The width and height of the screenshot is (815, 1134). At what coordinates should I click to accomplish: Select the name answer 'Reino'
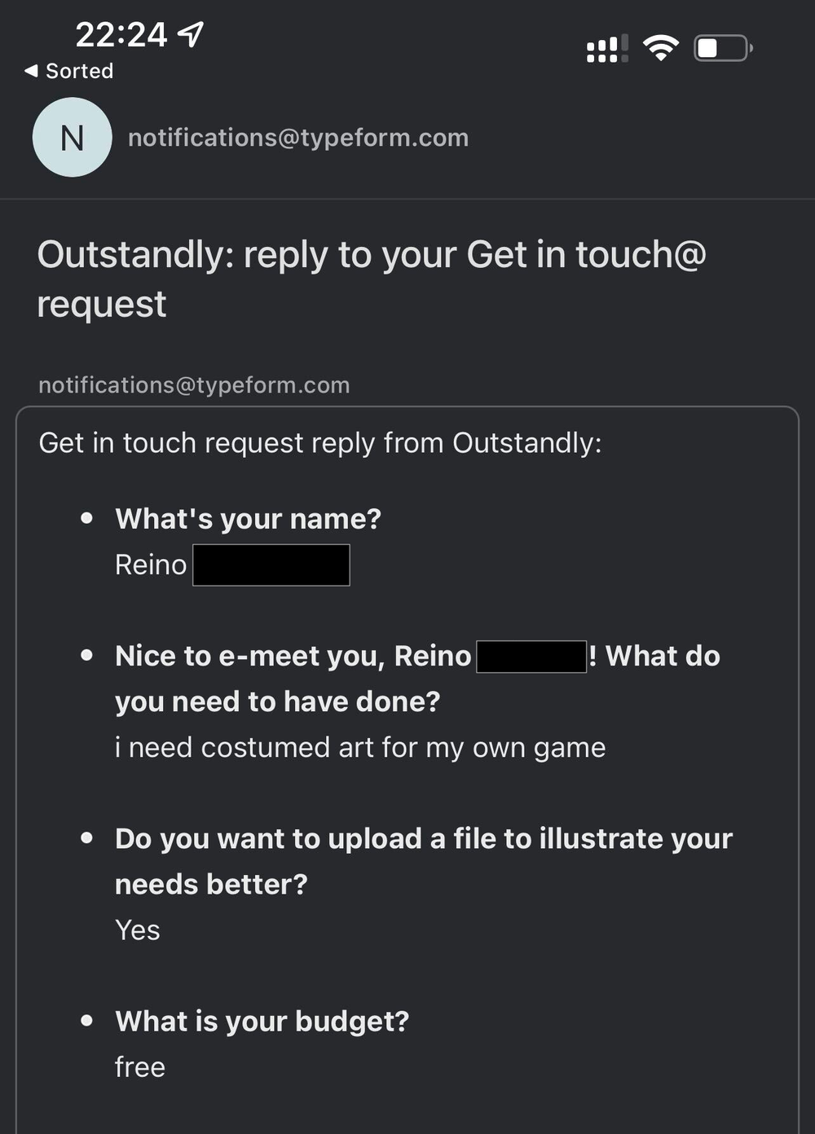tap(151, 565)
